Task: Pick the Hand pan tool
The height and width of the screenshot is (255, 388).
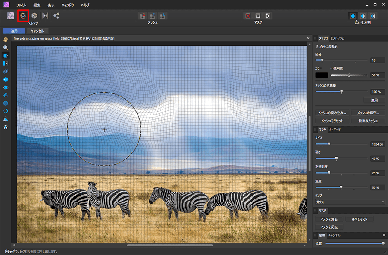Action: tap(6, 40)
